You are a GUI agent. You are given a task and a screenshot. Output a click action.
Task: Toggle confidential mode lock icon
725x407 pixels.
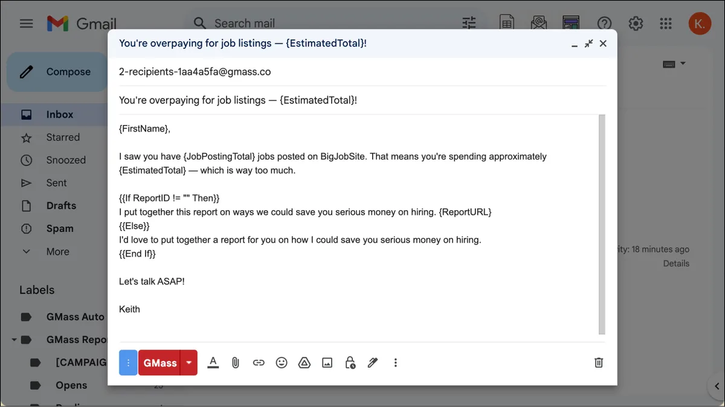[x=350, y=363]
